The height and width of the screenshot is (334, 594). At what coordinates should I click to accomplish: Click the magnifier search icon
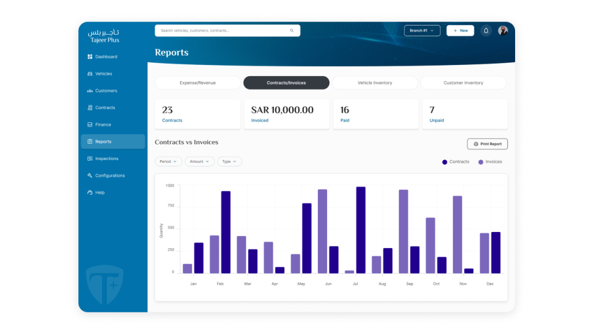292,31
